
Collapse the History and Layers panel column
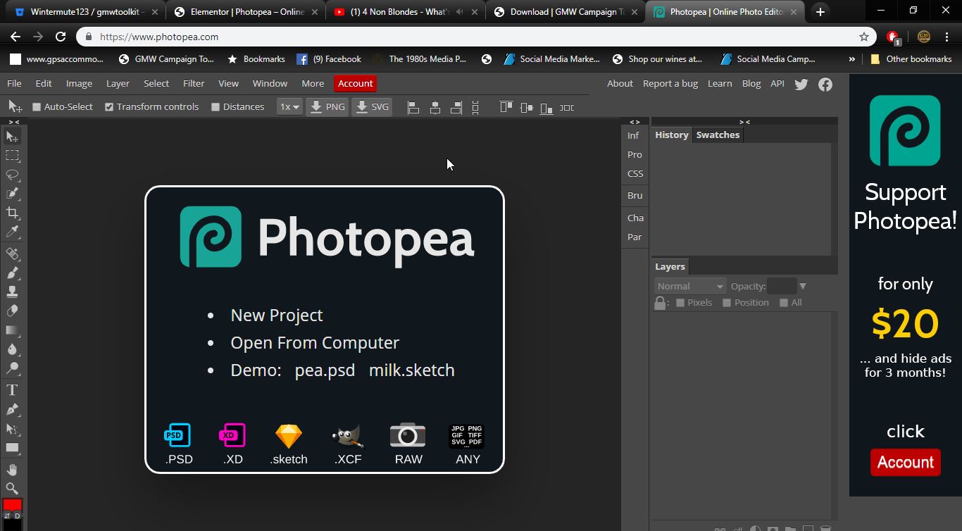[744, 122]
